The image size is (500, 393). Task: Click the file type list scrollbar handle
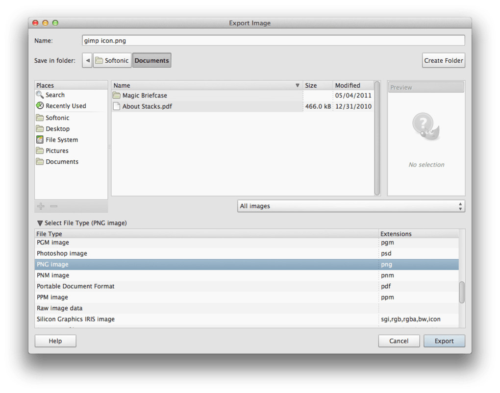462,292
